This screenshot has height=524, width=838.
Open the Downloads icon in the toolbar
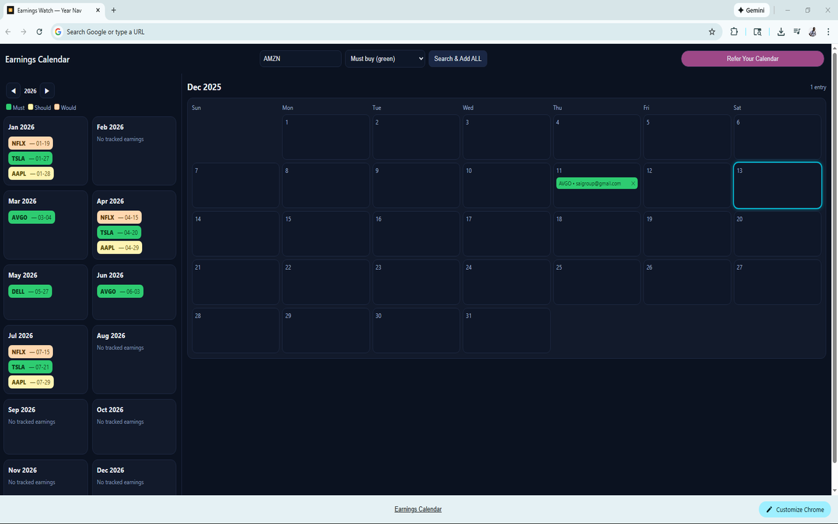tap(781, 31)
